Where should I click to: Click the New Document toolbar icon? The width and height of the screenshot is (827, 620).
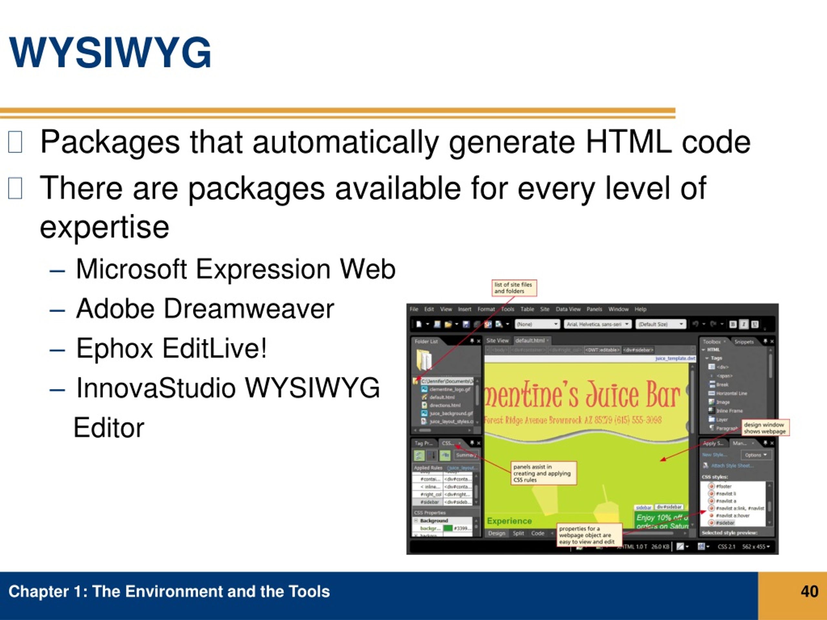[x=419, y=324]
